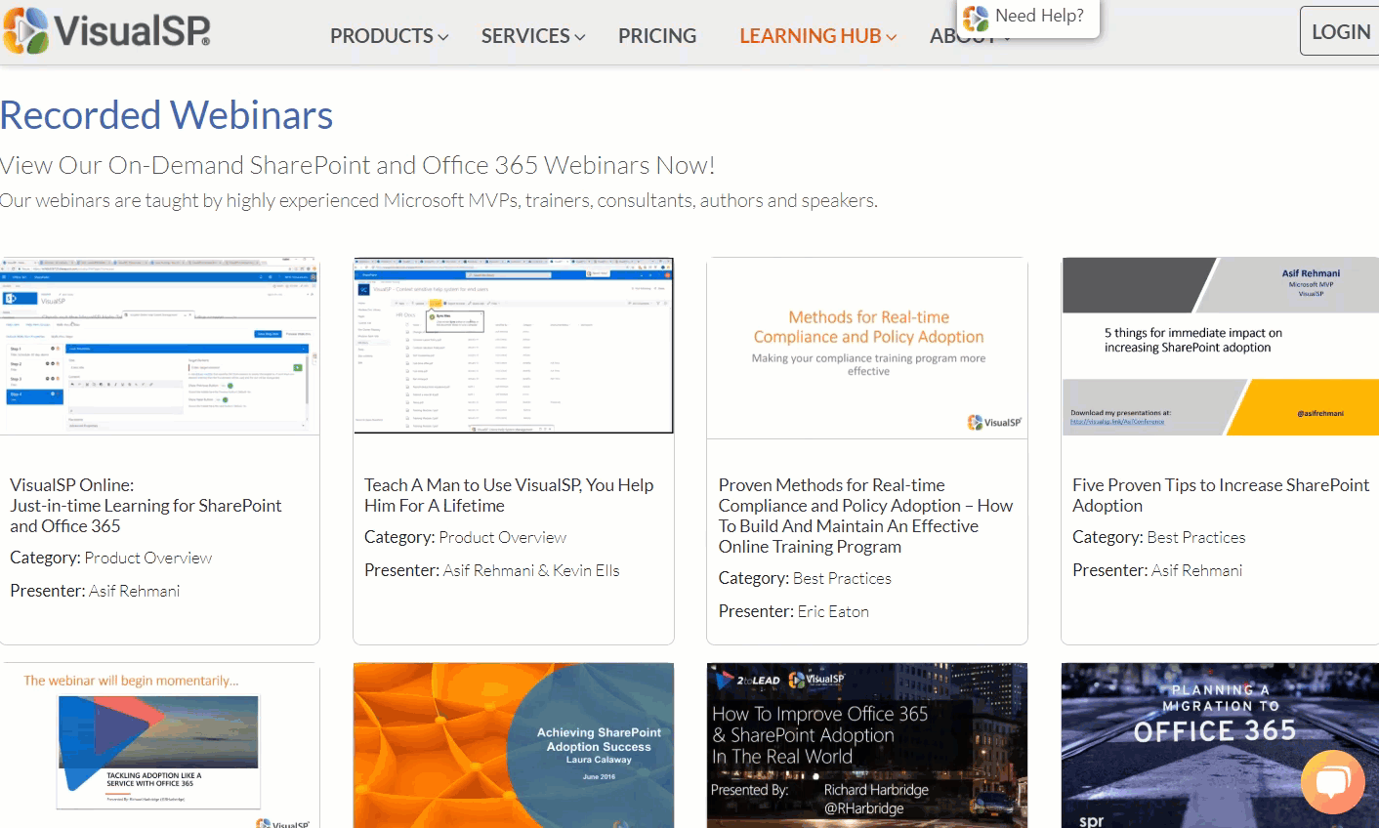Click presenter Asif Rehmani & Kevin Ells

[x=531, y=570]
